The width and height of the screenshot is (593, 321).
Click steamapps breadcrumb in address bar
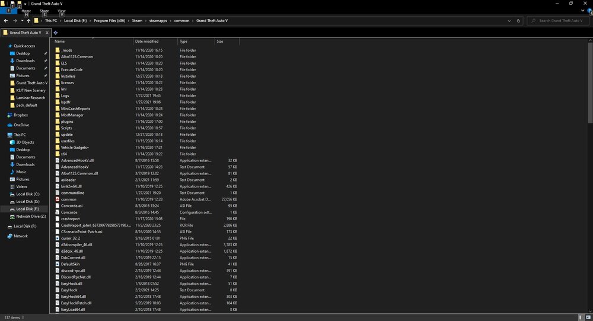pyautogui.click(x=158, y=21)
